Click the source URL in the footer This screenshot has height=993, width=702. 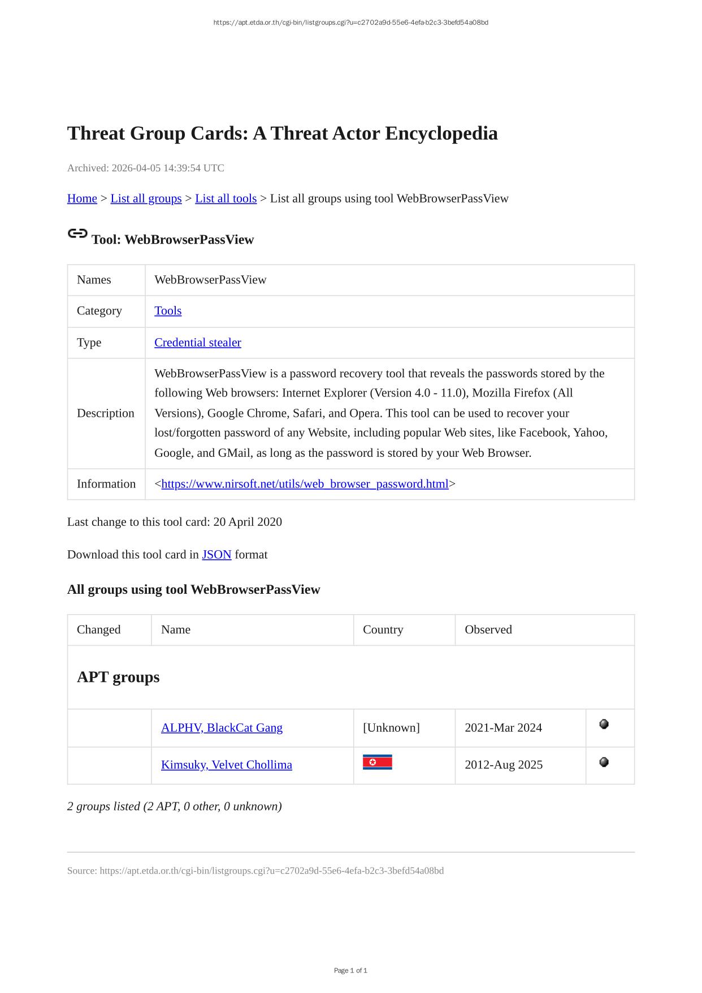[271, 871]
